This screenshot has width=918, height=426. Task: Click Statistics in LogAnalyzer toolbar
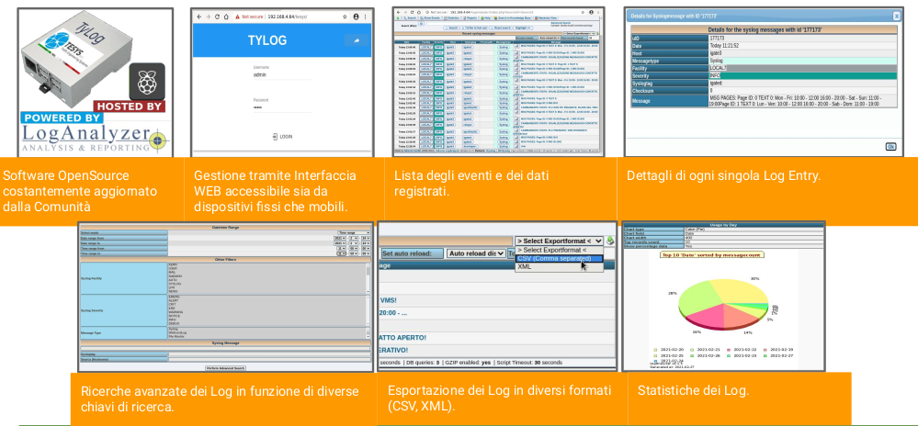coord(452,18)
